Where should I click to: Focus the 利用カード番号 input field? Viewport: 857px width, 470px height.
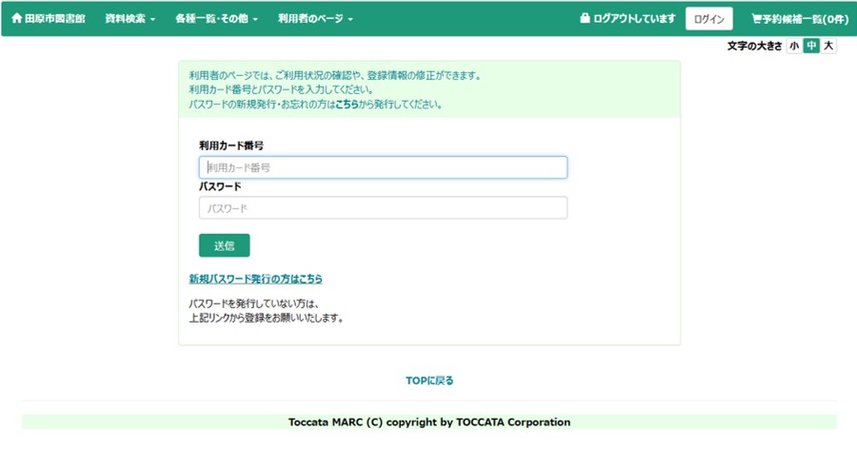click(383, 167)
